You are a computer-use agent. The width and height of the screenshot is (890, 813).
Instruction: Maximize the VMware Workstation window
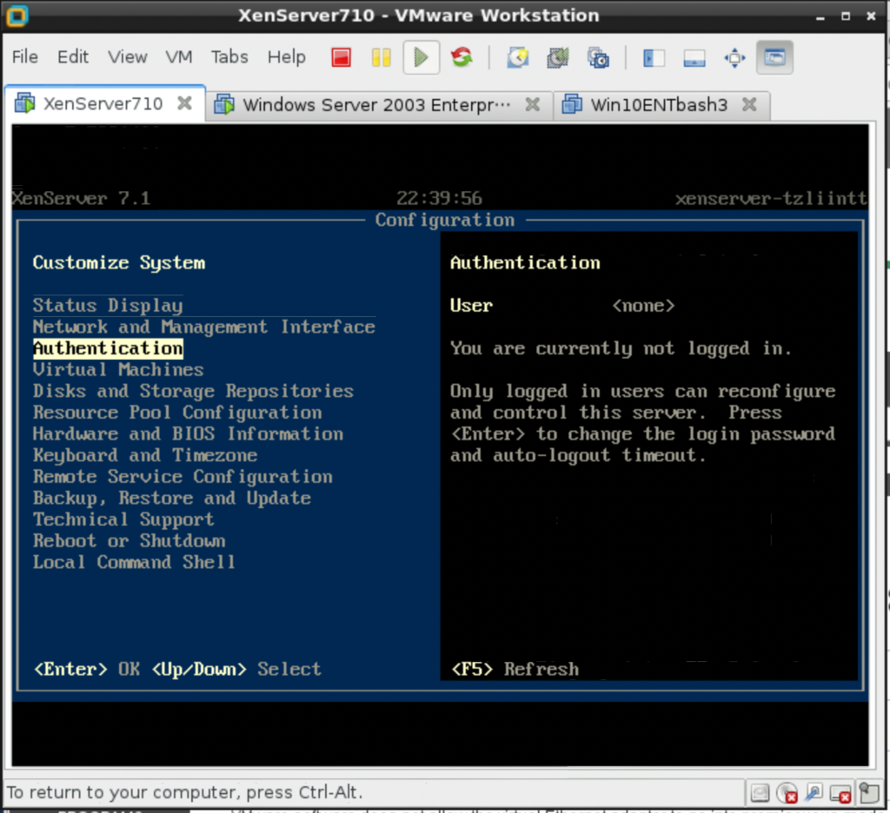(846, 17)
